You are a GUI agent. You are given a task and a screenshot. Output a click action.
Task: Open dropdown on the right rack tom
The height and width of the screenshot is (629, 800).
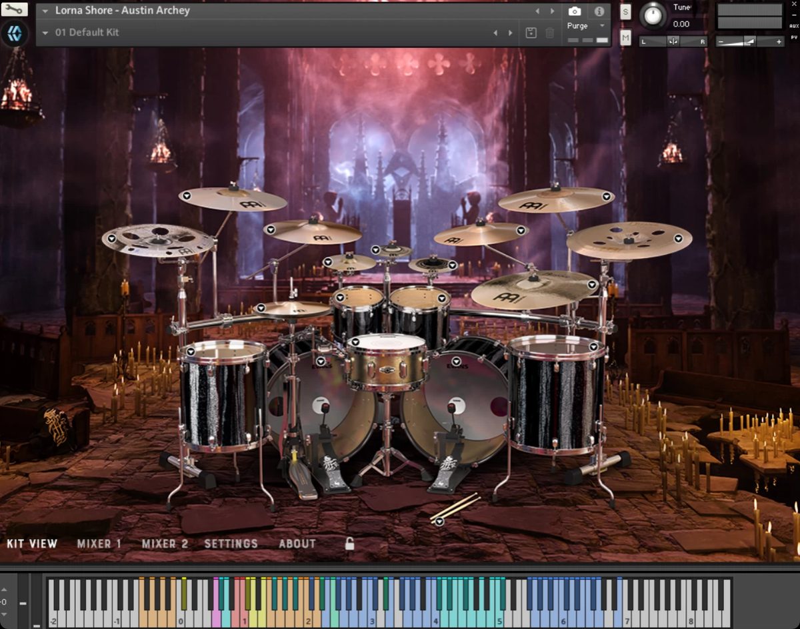click(441, 297)
